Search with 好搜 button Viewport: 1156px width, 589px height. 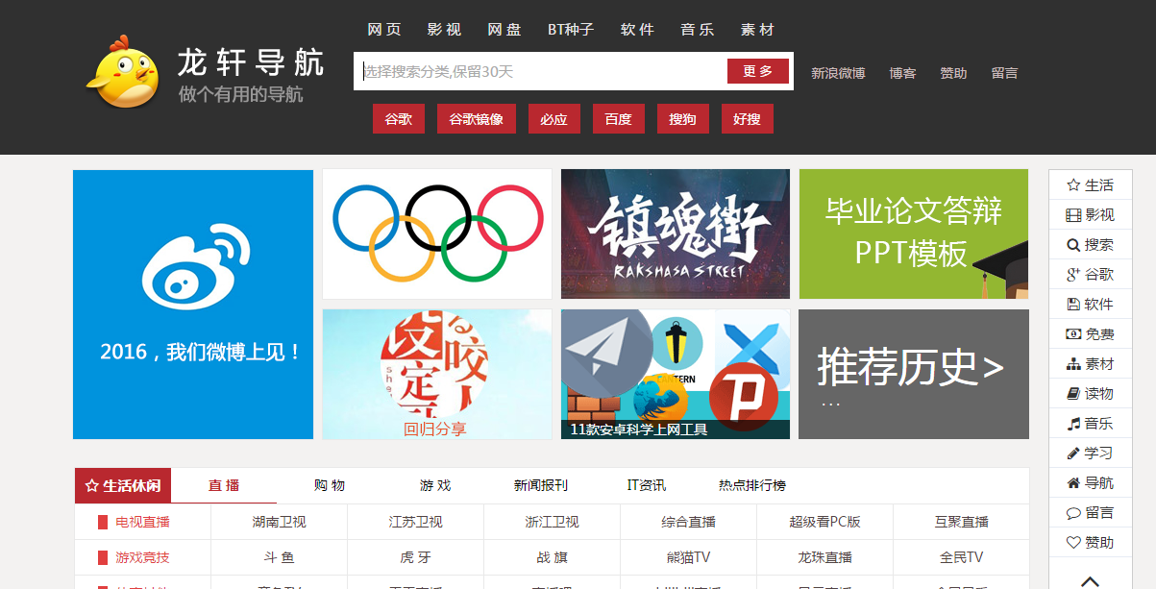click(747, 119)
